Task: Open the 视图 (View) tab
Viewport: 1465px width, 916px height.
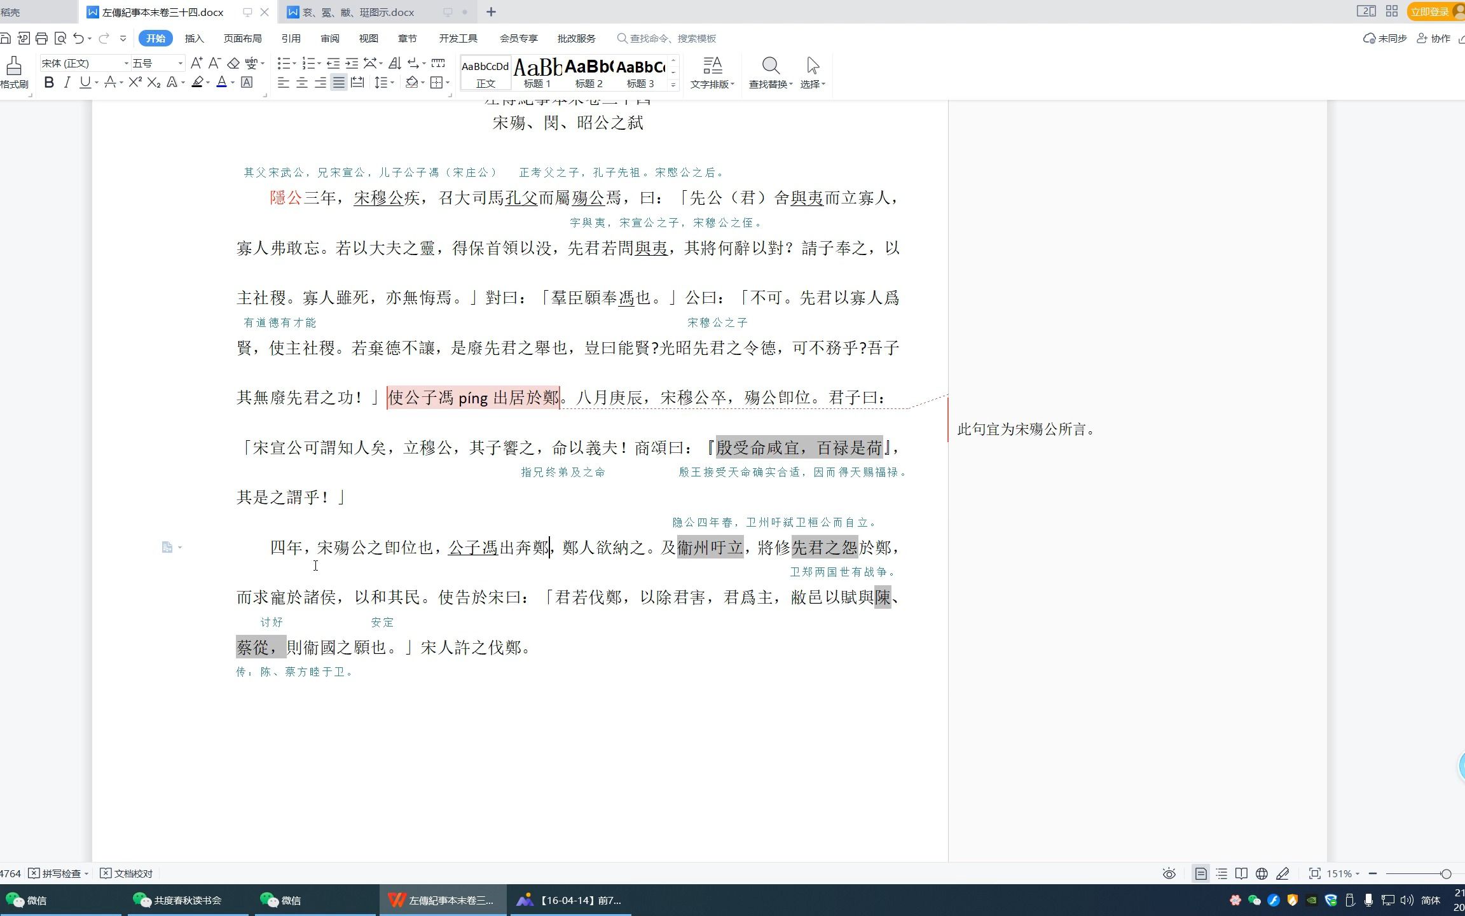Action: (369, 38)
